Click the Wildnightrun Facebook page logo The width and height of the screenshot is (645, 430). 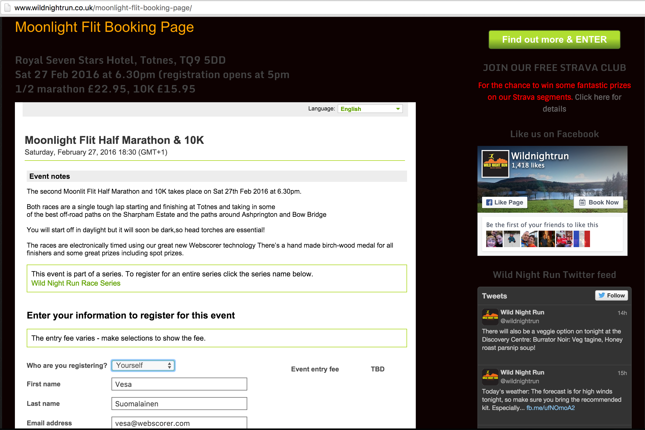[x=495, y=164]
